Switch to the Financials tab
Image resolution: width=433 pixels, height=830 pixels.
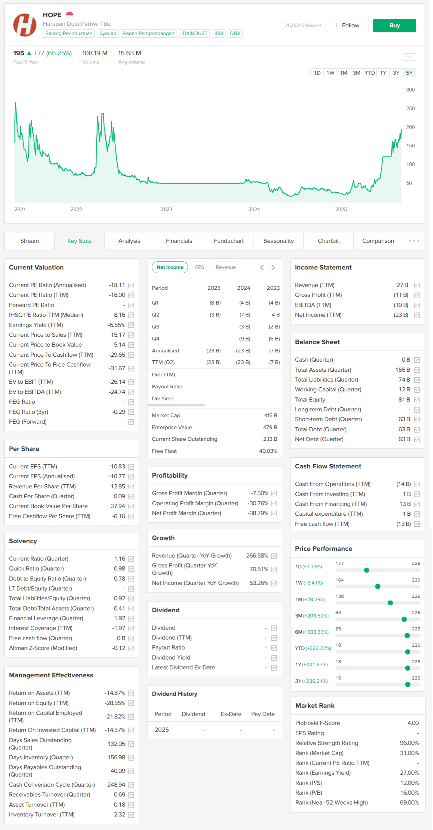coord(179,241)
